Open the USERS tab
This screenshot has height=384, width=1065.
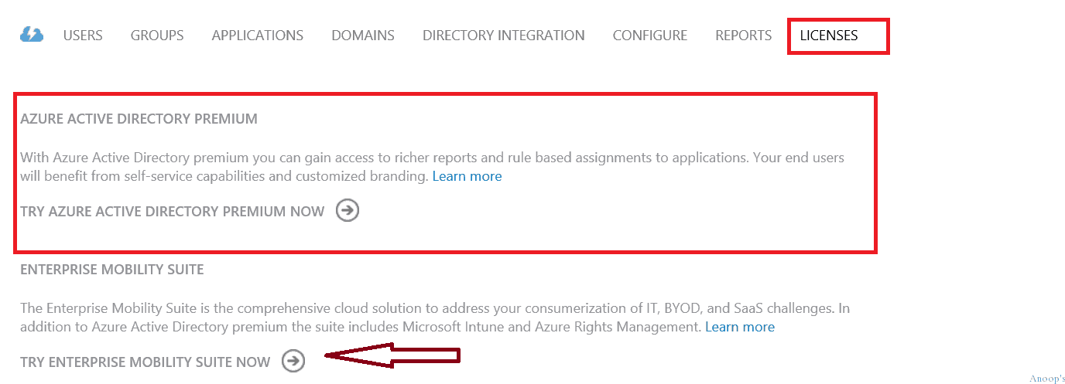[x=83, y=36]
